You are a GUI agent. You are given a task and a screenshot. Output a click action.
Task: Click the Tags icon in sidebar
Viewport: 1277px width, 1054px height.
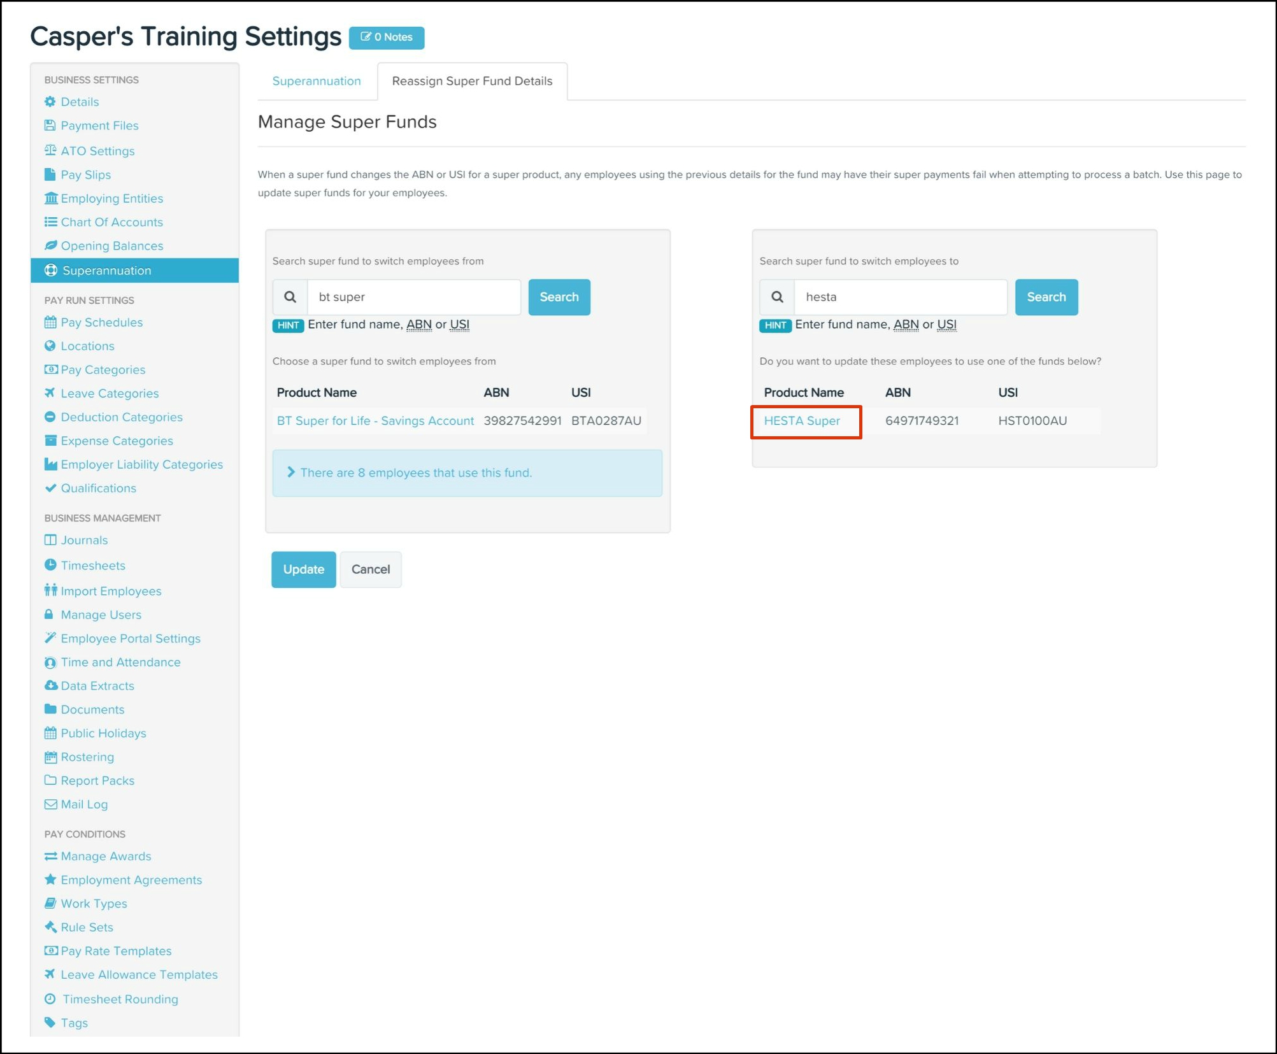50,1022
